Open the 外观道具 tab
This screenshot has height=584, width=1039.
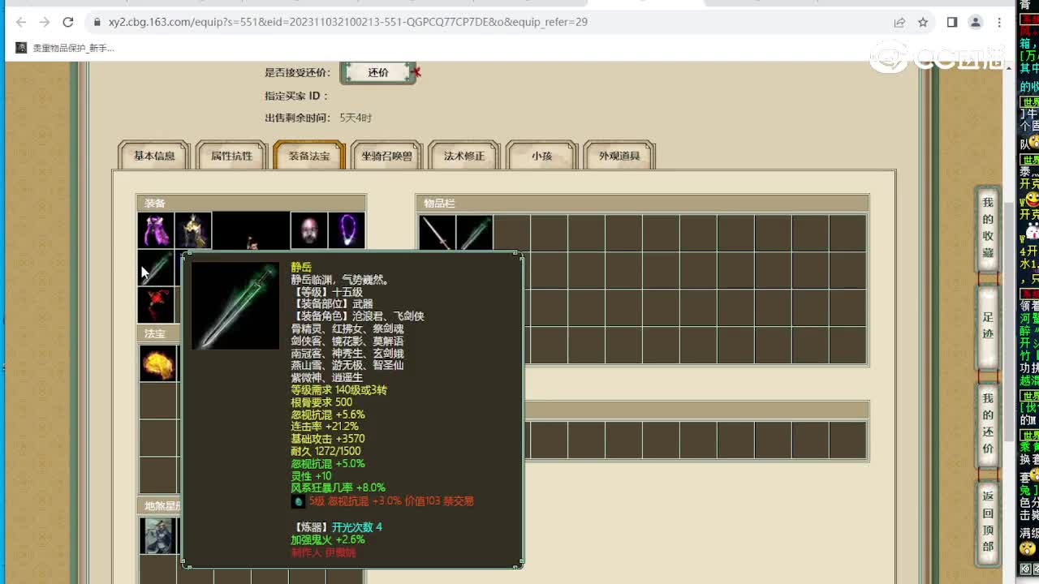point(619,156)
